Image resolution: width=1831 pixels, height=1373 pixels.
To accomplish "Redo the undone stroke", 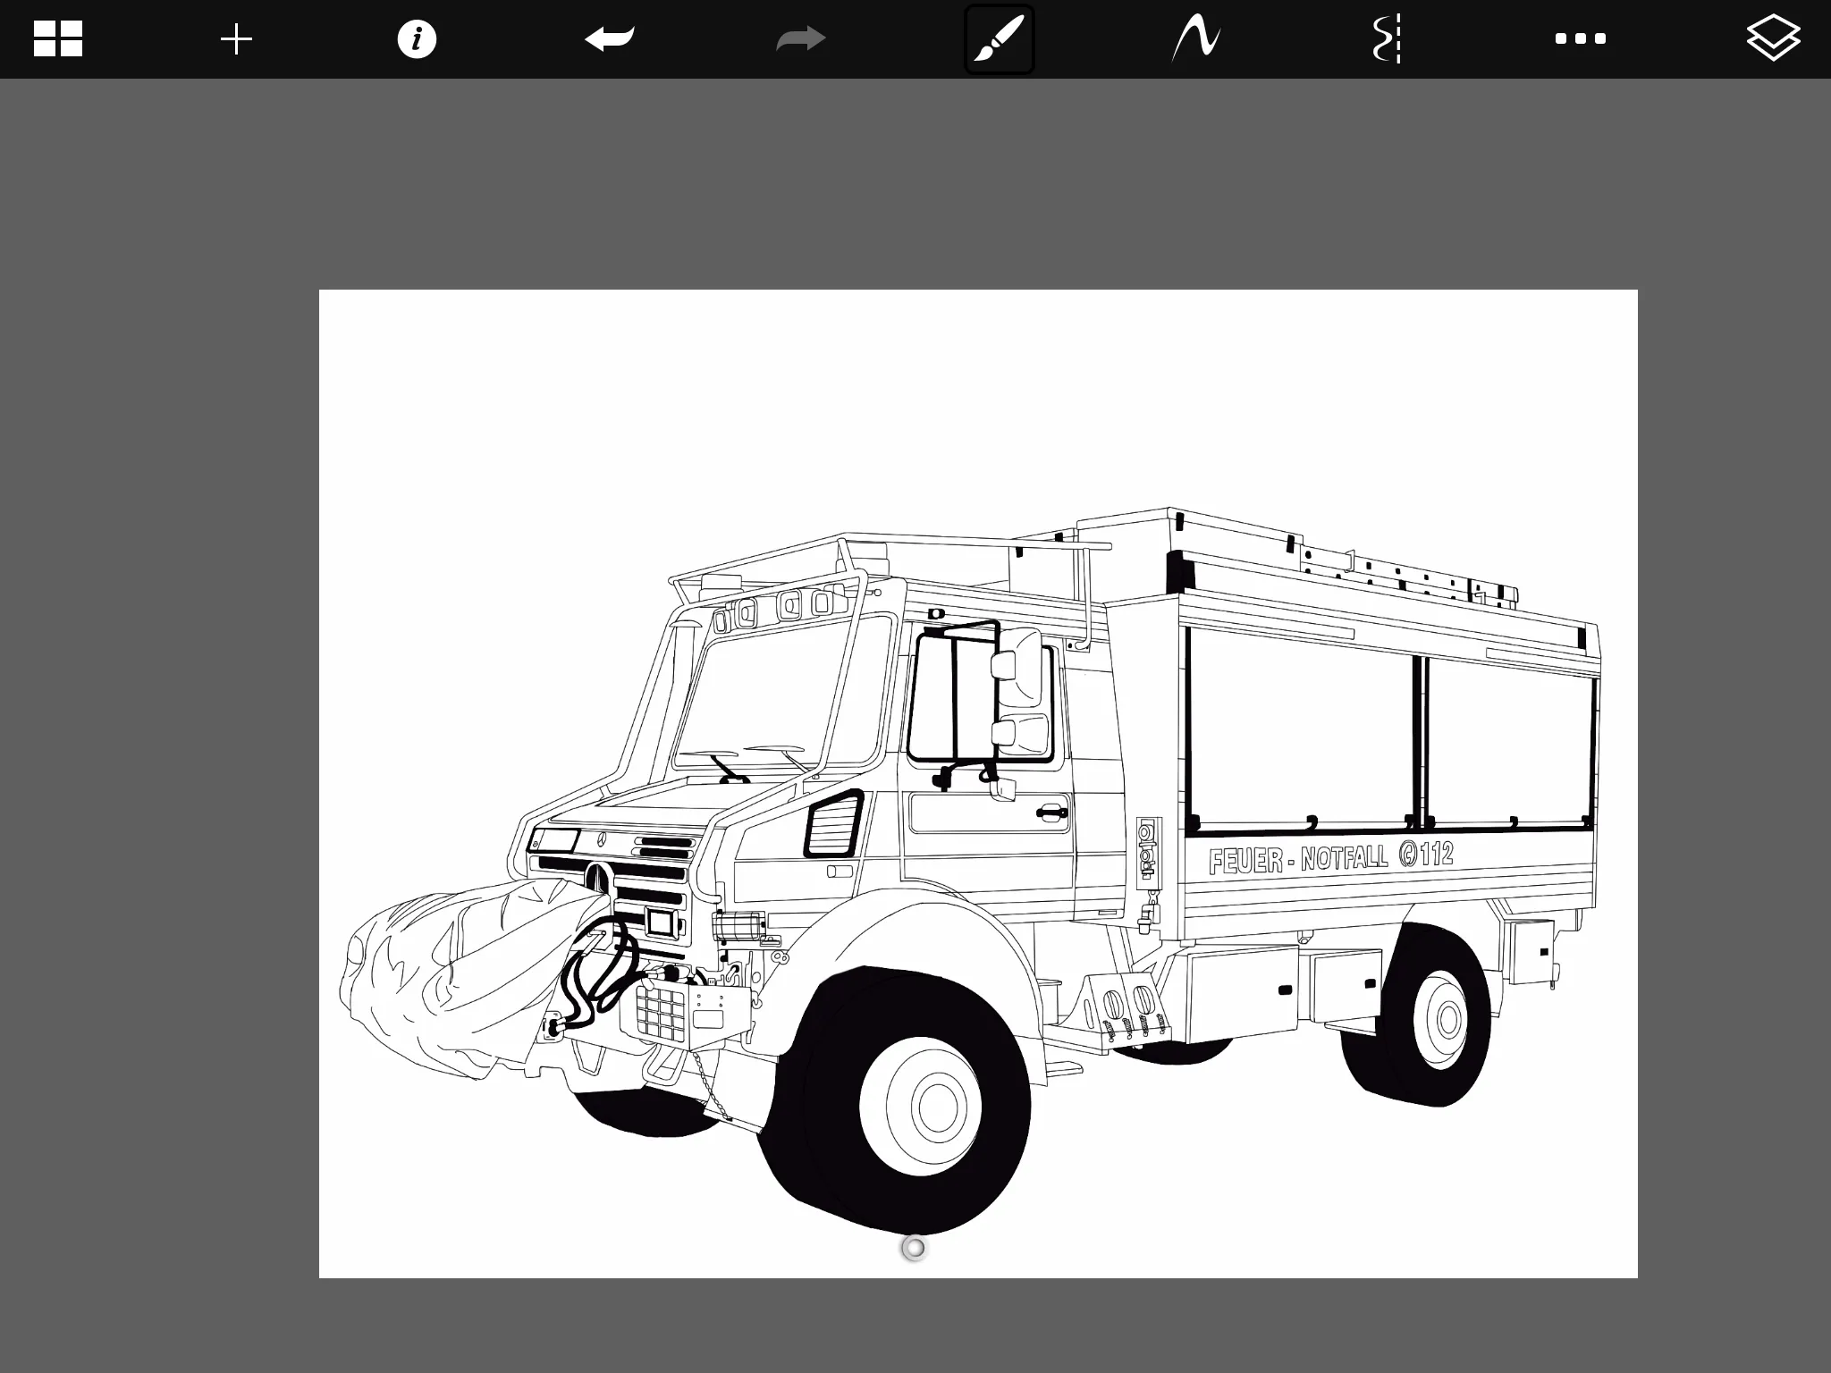I will click(801, 39).
